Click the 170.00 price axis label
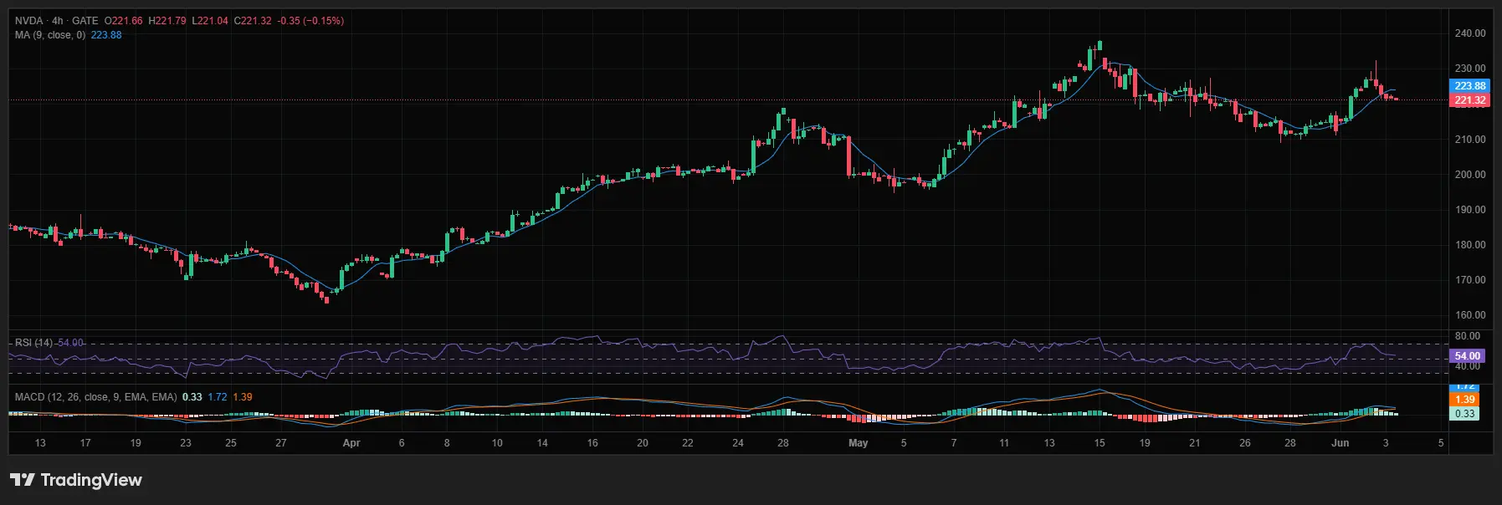The height and width of the screenshot is (505, 1502). (x=1470, y=280)
